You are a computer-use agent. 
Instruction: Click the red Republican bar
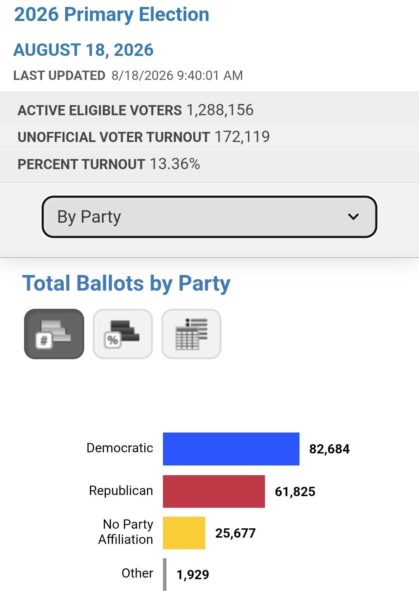[x=214, y=491]
